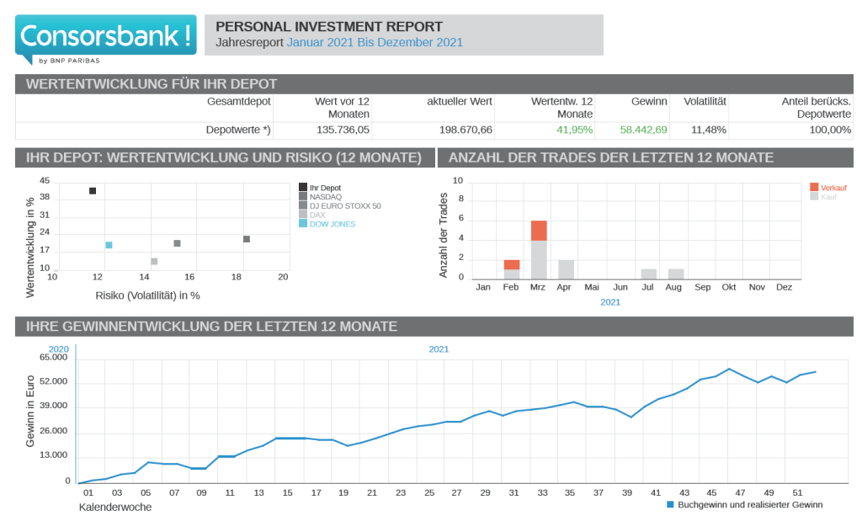
Task: Click the blue square of the Buchgewinn legend
Action: point(671,505)
